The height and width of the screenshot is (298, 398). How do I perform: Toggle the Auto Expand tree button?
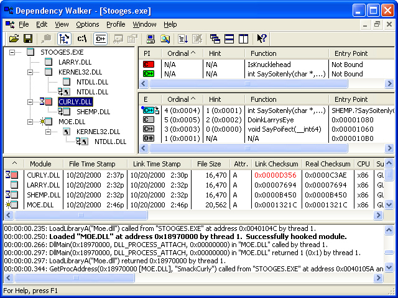[63, 38]
